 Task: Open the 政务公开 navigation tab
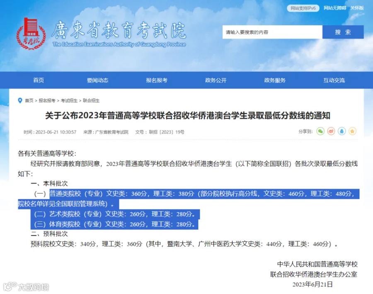click(216, 80)
